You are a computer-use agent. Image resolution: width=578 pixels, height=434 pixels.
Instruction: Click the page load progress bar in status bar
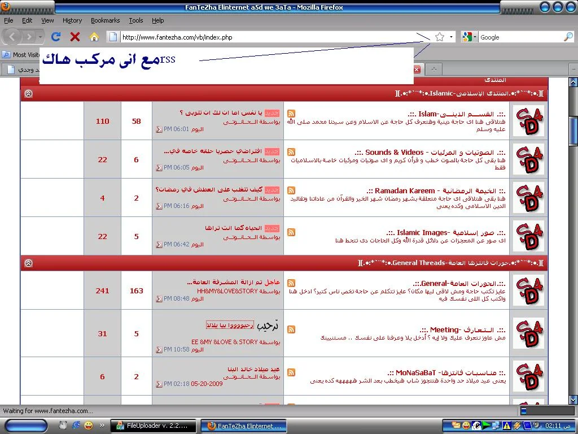tap(546, 411)
